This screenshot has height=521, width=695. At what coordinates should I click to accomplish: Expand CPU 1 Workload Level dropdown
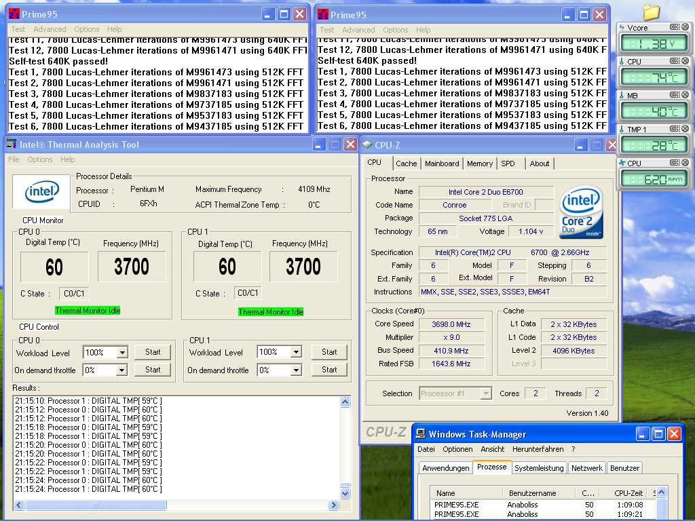[x=296, y=352]
